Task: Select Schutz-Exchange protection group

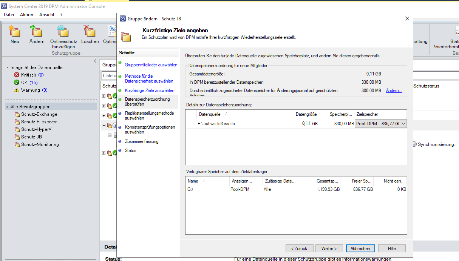Action: pos(39,114)
